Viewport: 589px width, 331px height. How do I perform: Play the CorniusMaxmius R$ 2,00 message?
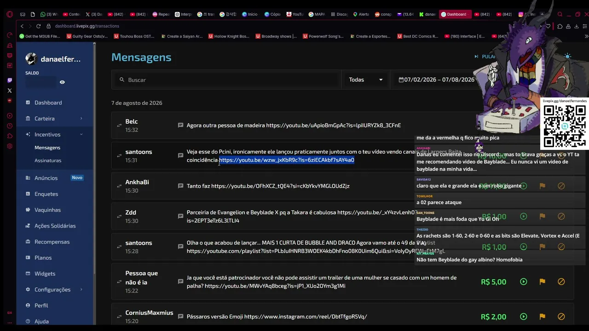click(x=524, y=316)
